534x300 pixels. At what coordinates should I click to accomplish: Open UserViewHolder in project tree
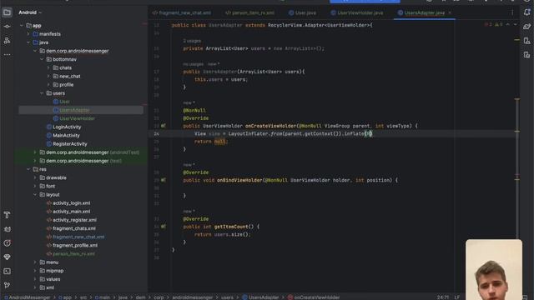pyautogui.click(x=77, y=118)
